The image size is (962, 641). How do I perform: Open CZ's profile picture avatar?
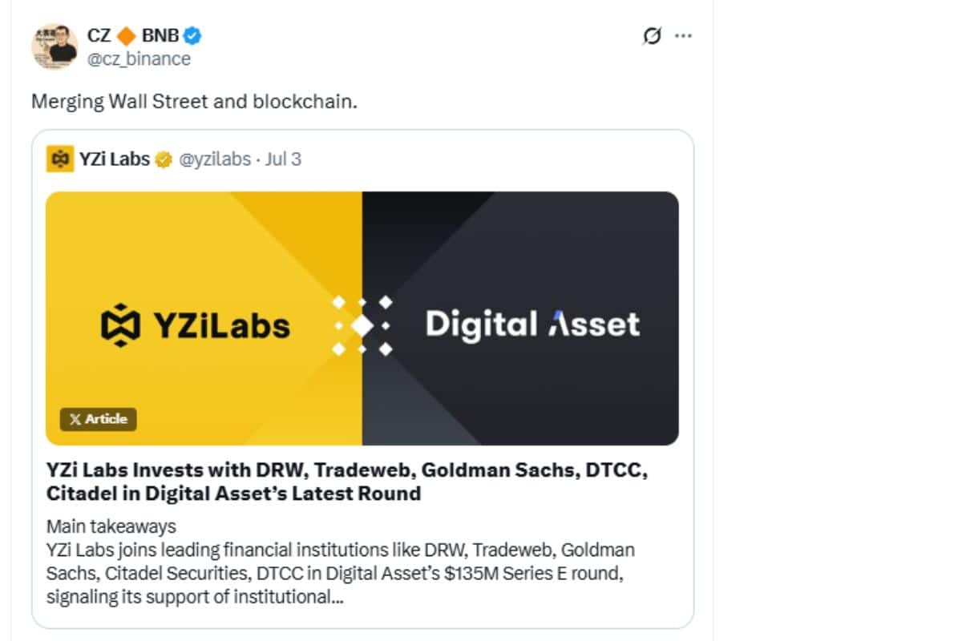coord(55,46)
